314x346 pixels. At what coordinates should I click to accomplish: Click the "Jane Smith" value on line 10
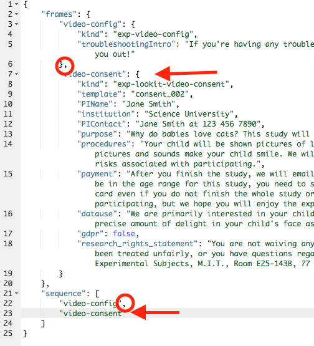click(x=149, y=104)
